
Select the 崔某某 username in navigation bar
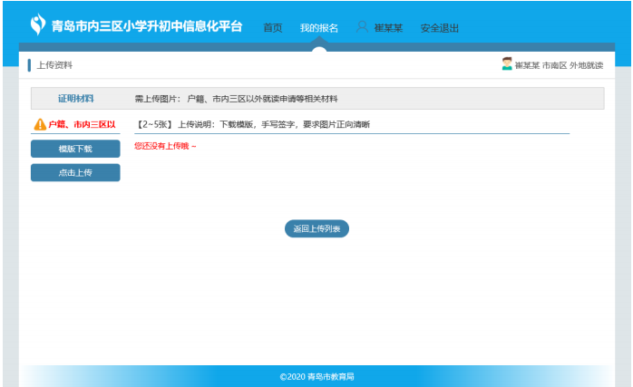click(388, 28)
